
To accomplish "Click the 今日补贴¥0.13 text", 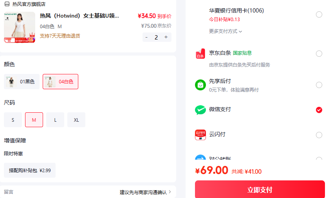I will 224,20.
